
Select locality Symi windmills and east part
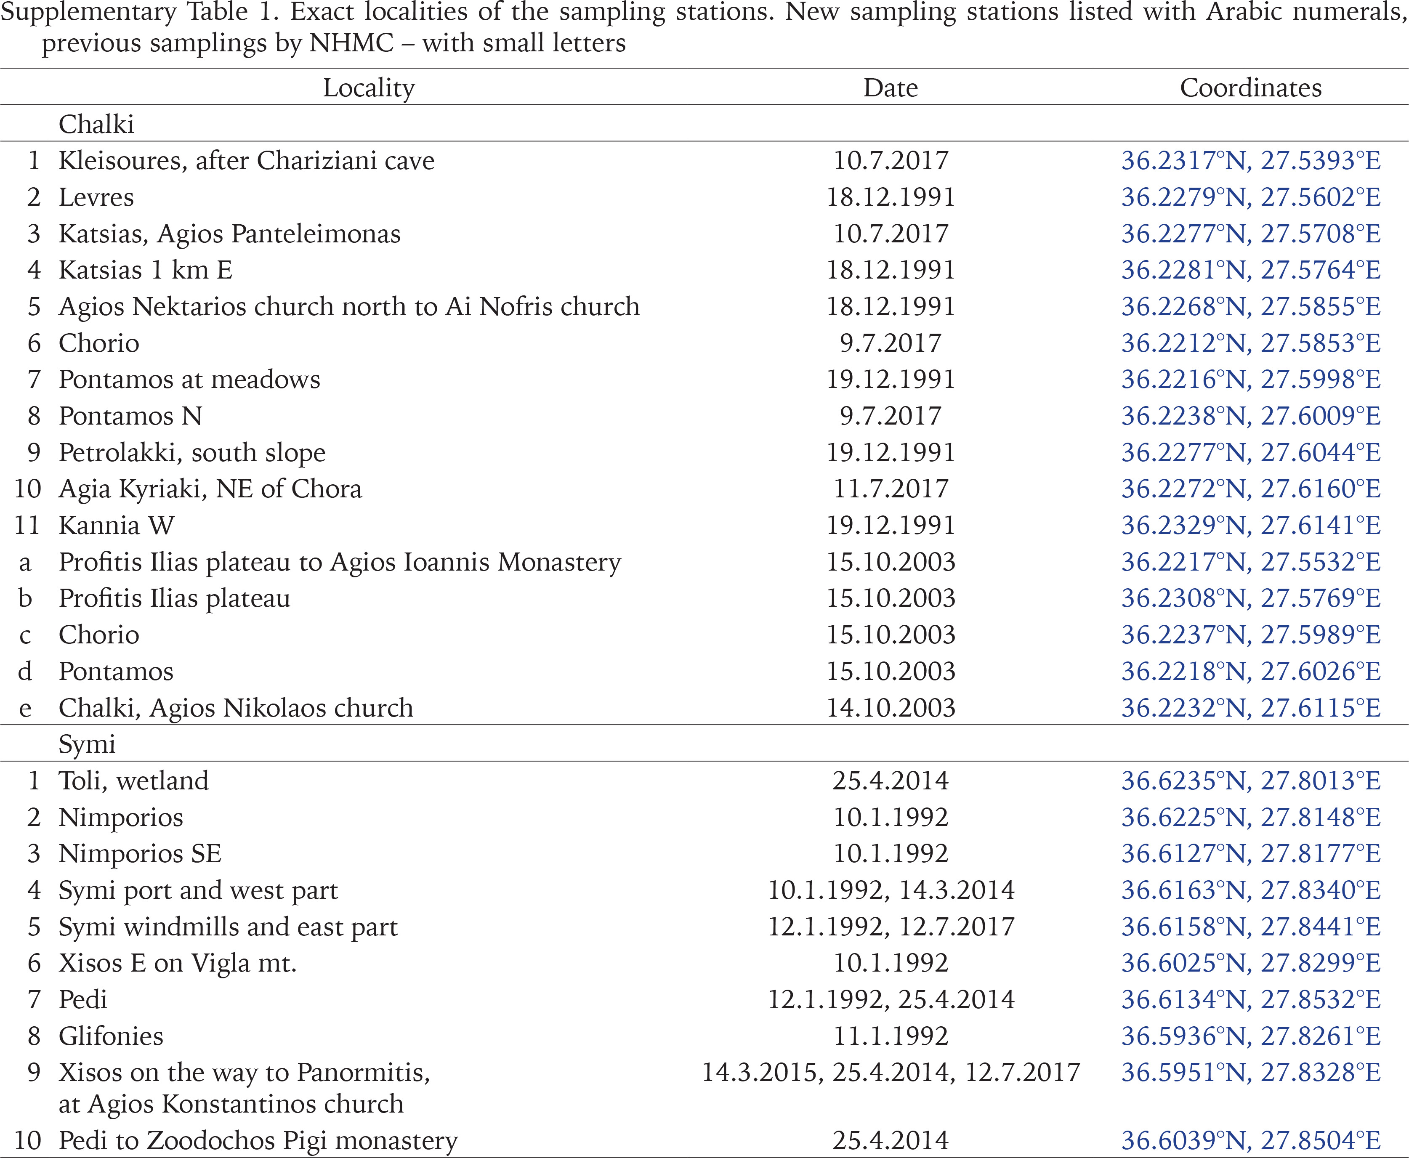point(228,928)
